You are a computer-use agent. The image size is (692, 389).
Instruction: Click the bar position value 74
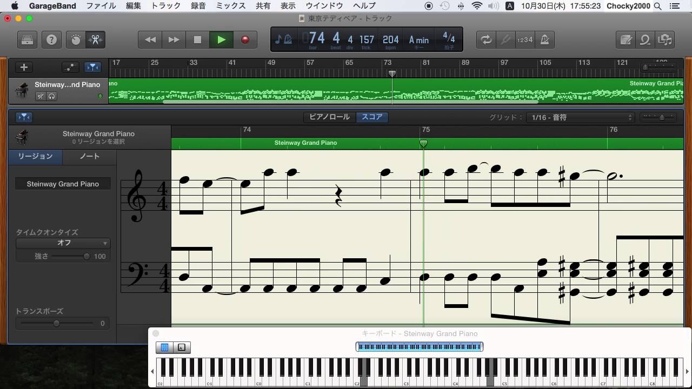coord(317,38)
